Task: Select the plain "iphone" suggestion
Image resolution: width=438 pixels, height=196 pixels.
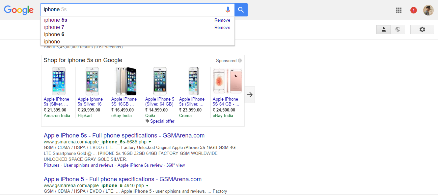Action: [138, 42]
